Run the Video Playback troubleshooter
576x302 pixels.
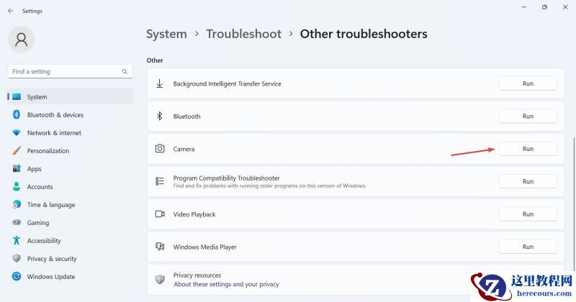coord(528,214)
